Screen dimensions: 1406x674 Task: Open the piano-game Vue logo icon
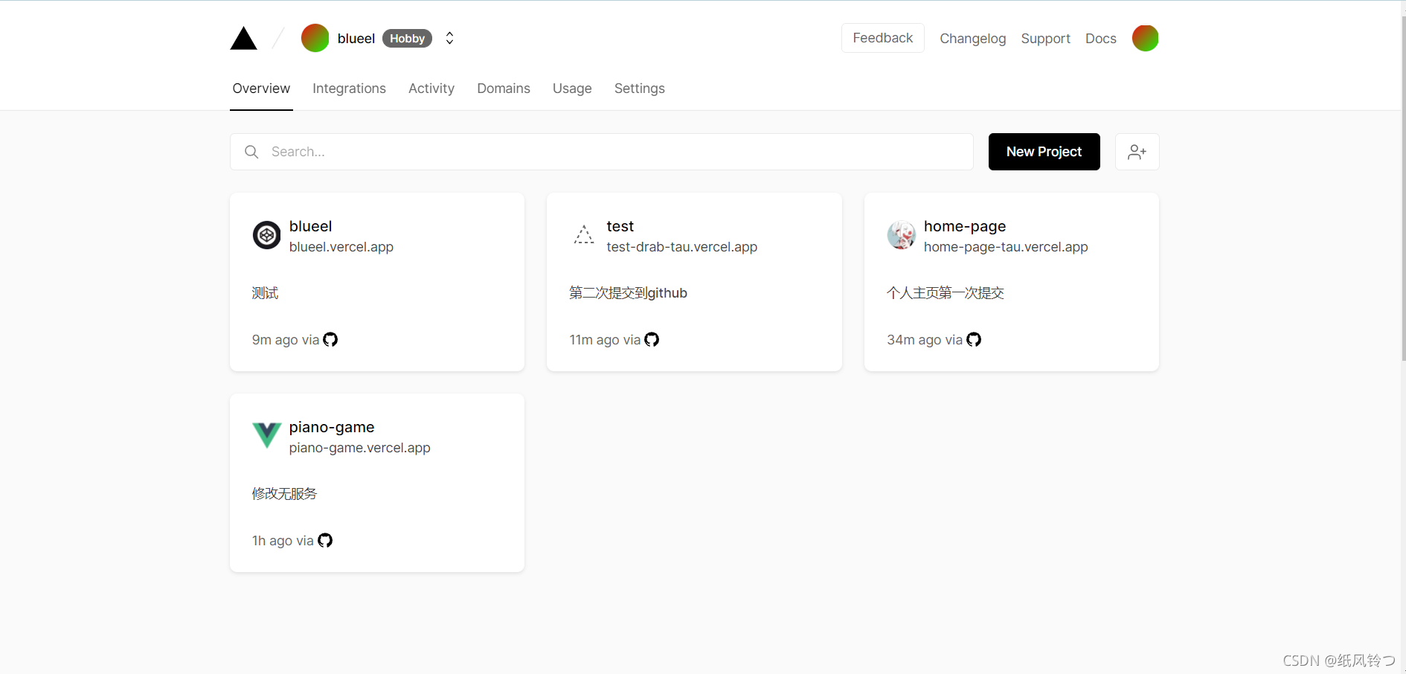point(266,435)
